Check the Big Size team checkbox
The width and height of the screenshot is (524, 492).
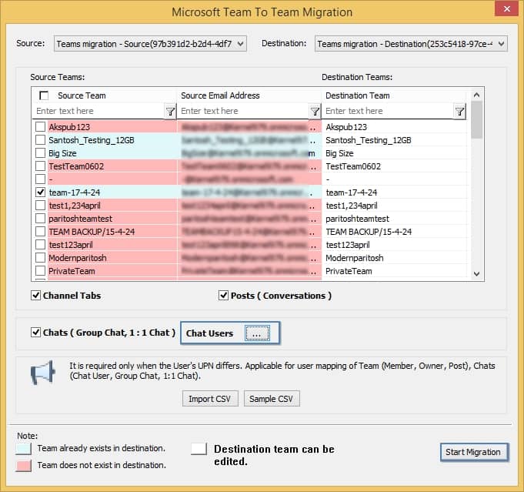pyautogui.click(x=41, y=153)
